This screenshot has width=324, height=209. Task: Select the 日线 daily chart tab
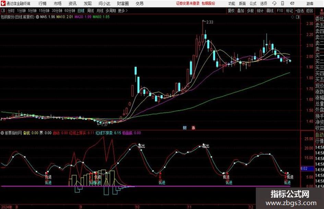pyautogui.click(x=81, y=11)
